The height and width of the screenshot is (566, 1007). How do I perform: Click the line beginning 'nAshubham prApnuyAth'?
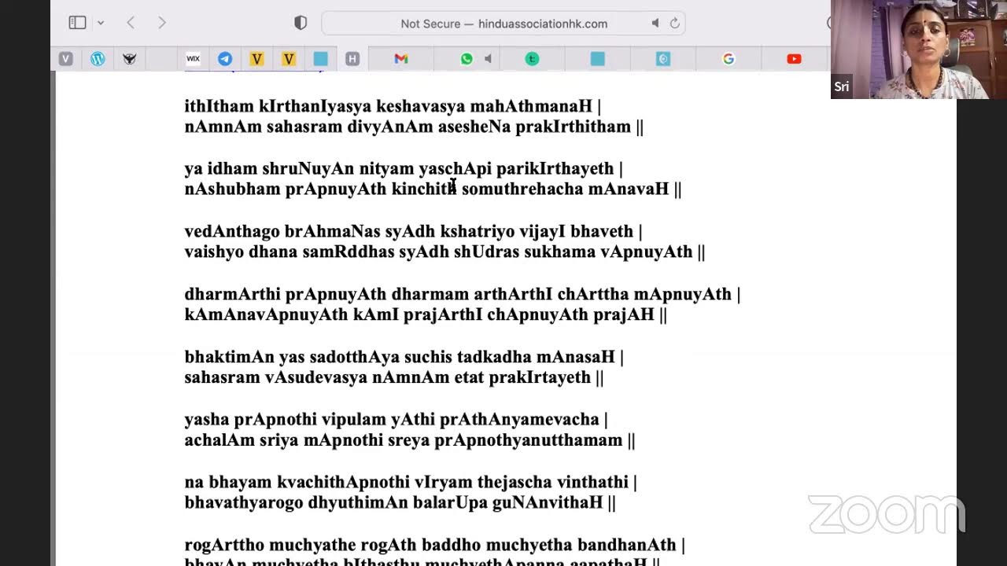pyautogui.click(x=433, y=189)
